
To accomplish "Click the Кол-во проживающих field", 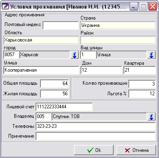I will pos(142,83).
